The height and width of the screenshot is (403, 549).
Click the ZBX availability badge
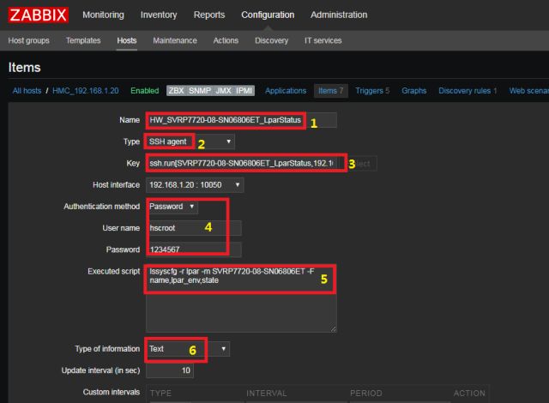(x=176, y=91)
